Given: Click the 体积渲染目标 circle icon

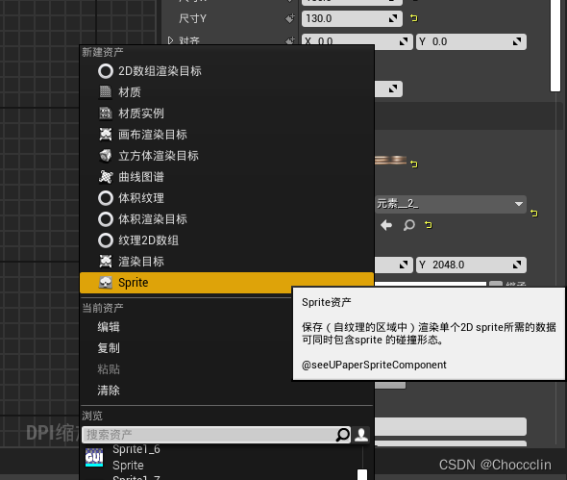Looking at the screenshot, I should tap(106, 219).
